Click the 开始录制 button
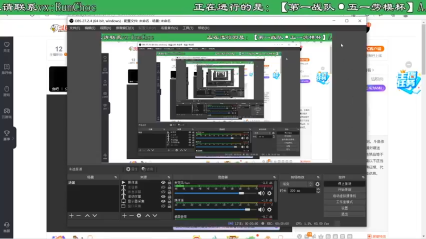The image size is (426, 239). click(x=344, y=190)
